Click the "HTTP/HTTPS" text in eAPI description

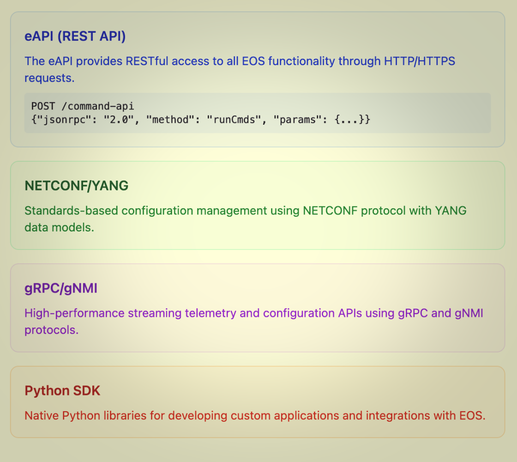(419, 61)
